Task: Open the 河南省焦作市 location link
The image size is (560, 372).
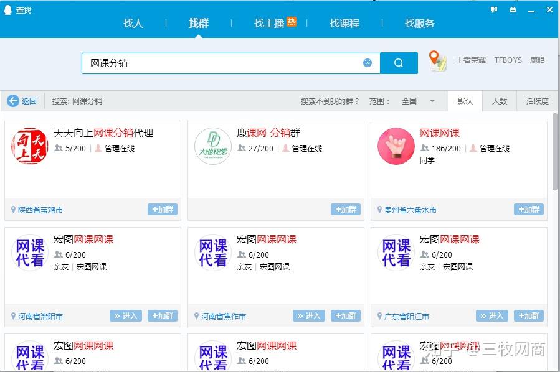Action: (x=224, y=317)
